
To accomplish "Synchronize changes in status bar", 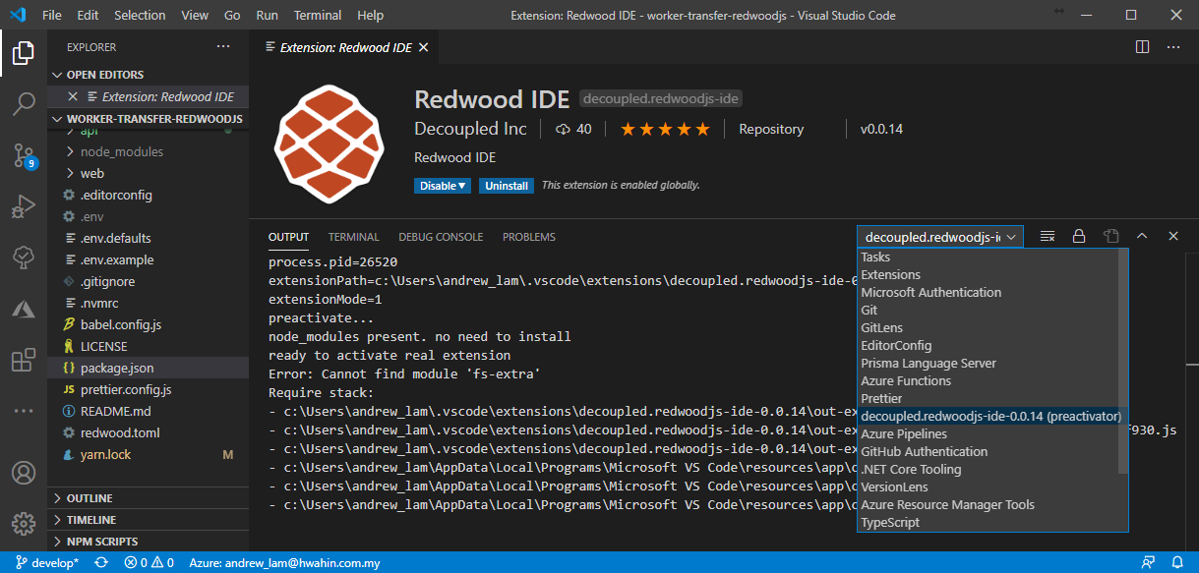I will point(101,563).
